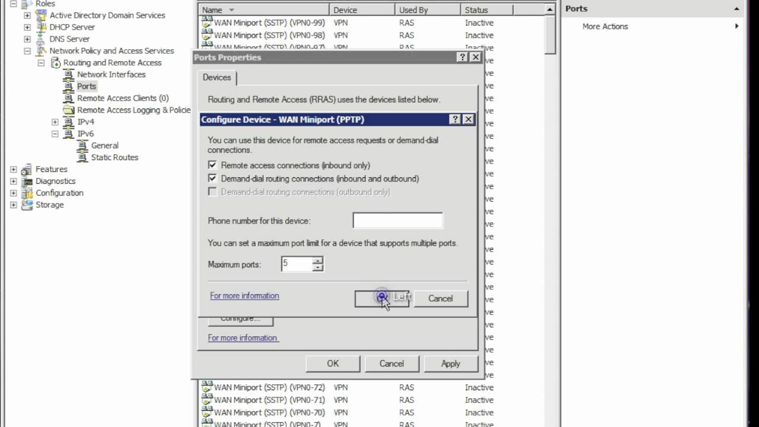Click the Network Interfaces node icon
Viewport: 759px width, 427px height.
69,75
